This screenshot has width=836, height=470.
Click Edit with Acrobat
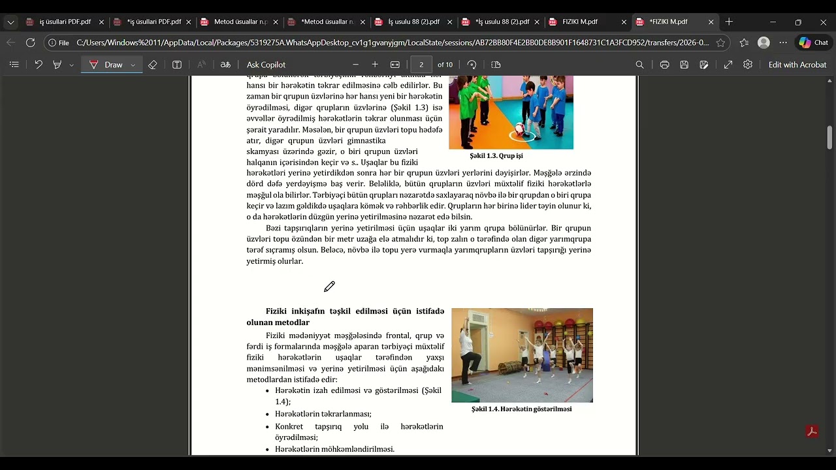[x=797, y=65]
